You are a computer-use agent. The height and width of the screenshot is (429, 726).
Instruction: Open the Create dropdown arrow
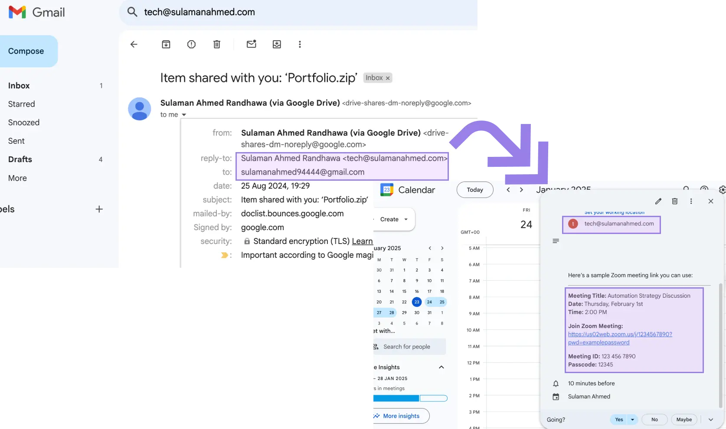click(x=406, y=219)
